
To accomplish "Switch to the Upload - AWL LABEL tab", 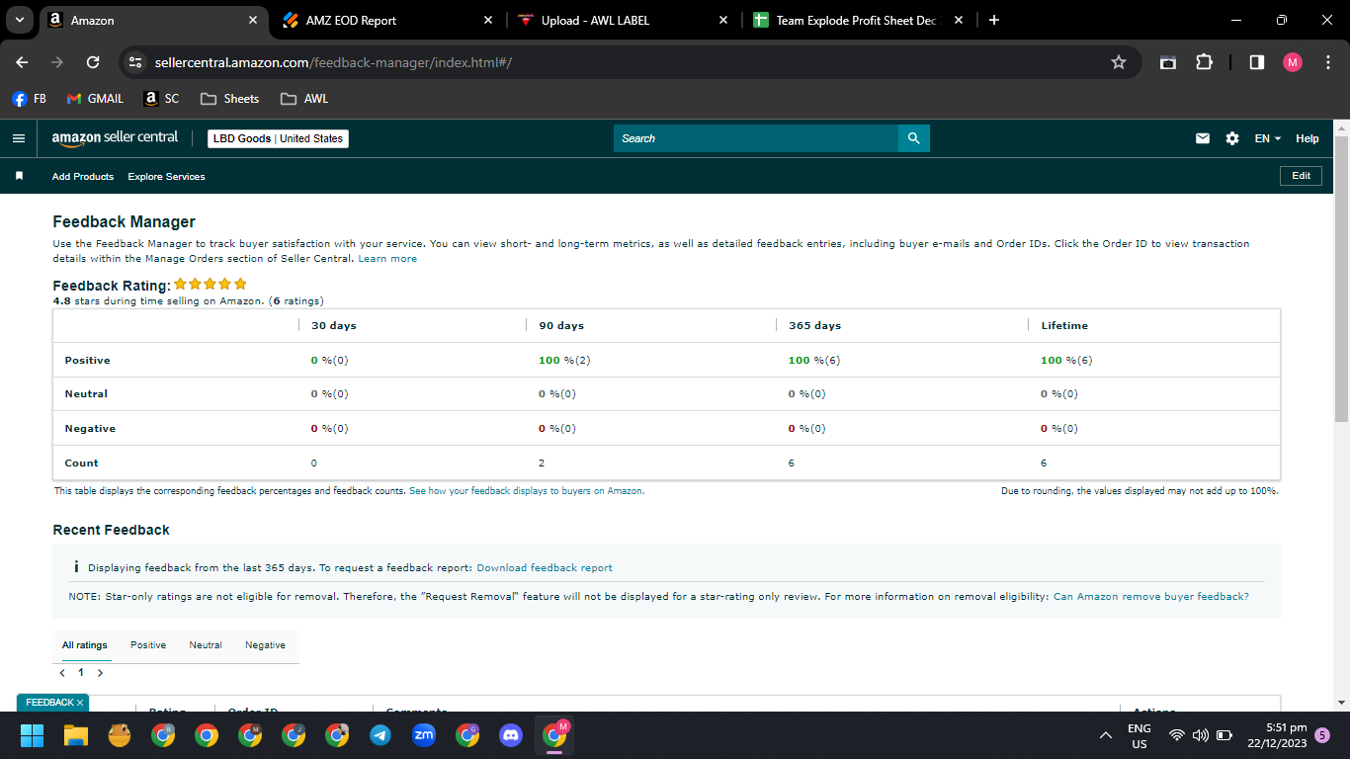I will coord(622,20).
